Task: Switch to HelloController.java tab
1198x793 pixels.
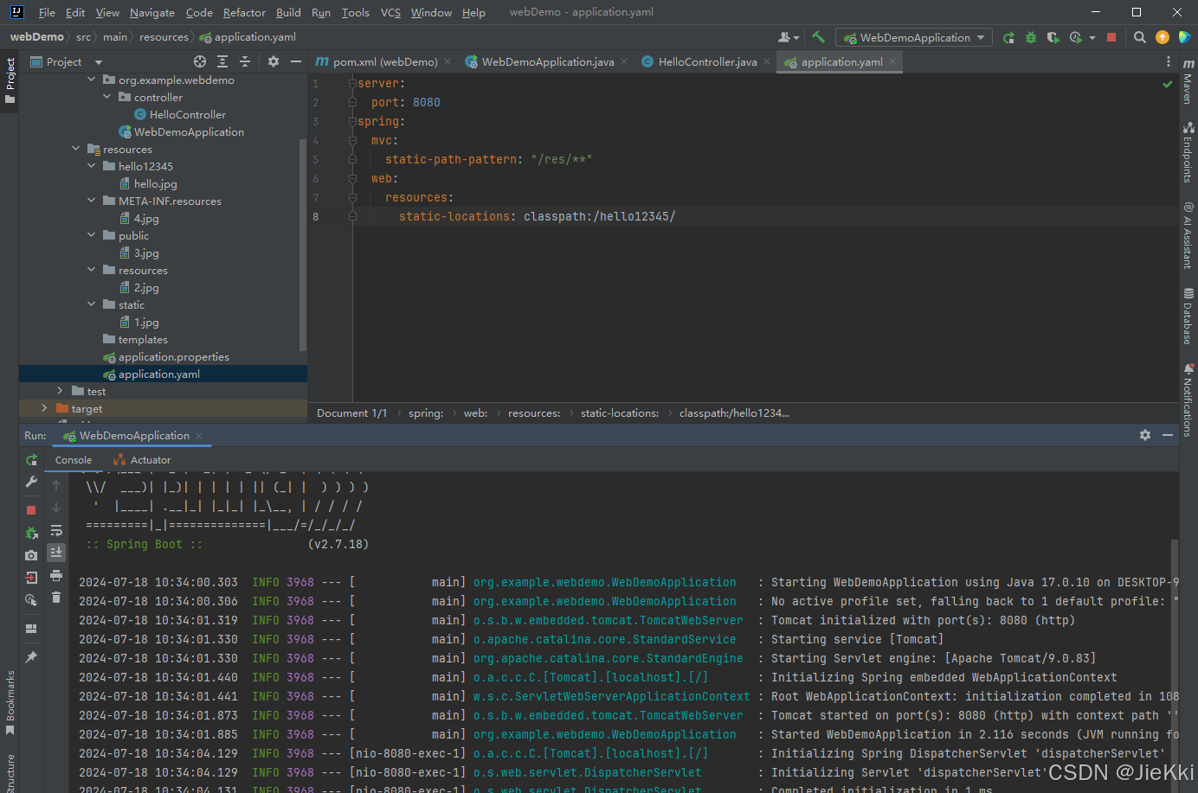Action: tap(706, 61)
